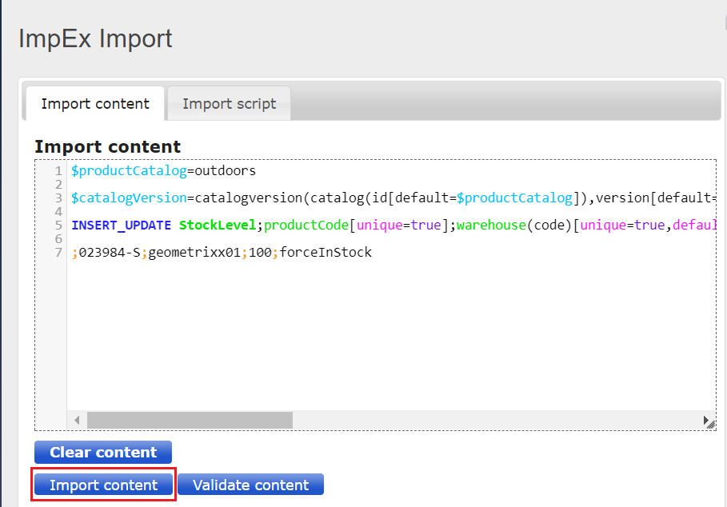Click the ImpEx Import page heading
The height and width of the screenshot is (507, 727).
[96, 38]
